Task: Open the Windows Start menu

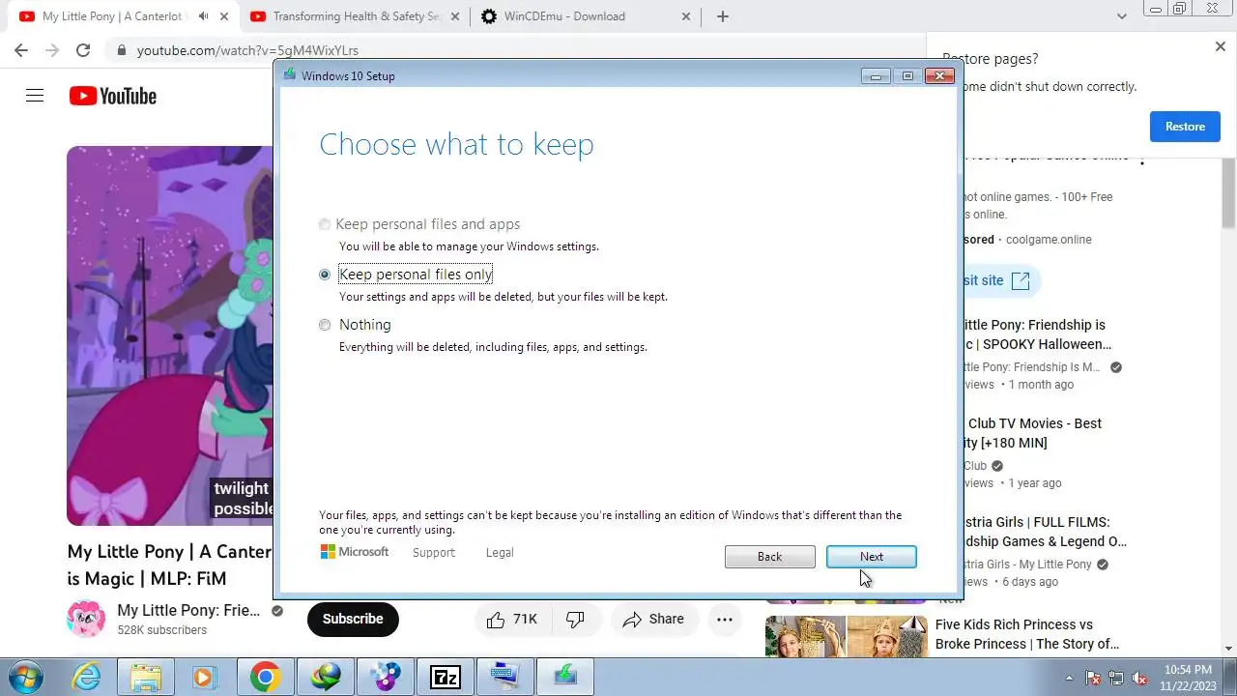Action: tap(26, 677)
